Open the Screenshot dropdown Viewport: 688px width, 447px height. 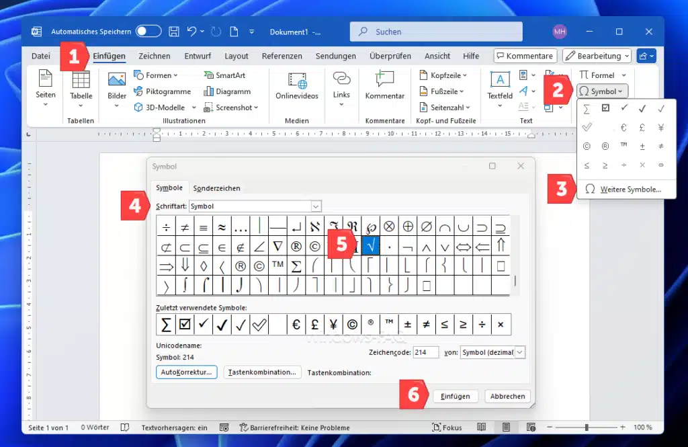(231, 107)
